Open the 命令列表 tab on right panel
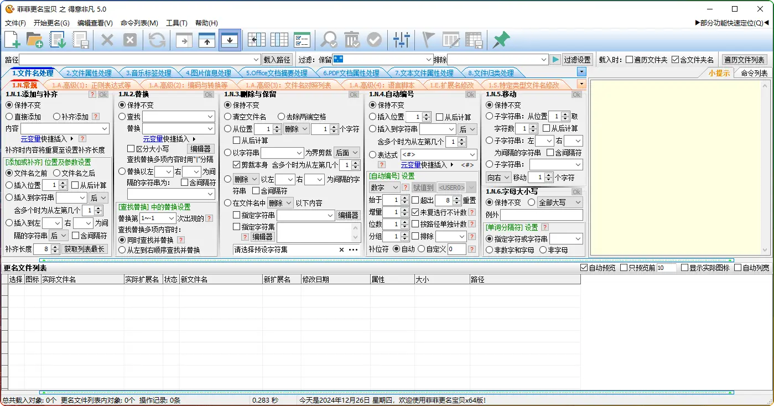 coord(754,73)
